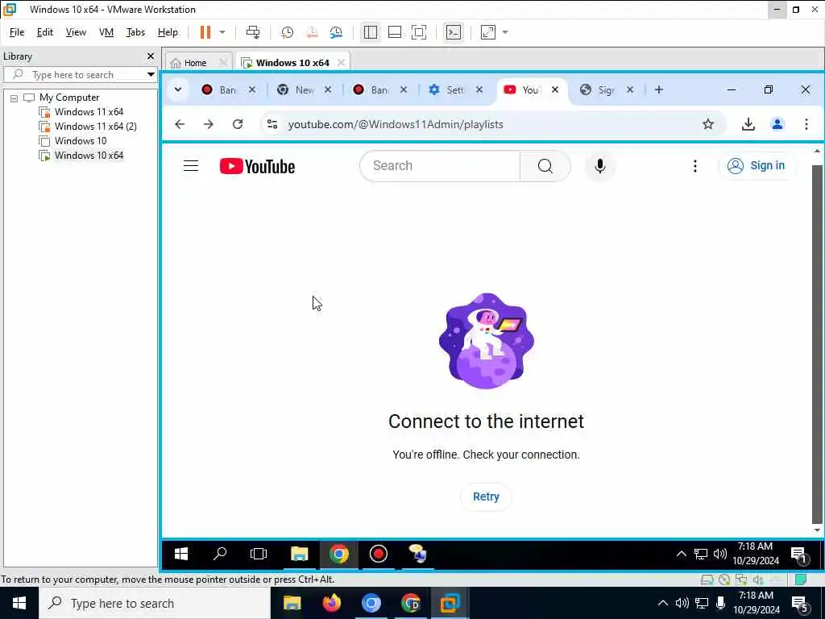Click the YouTube search box

tap(440, 166)
